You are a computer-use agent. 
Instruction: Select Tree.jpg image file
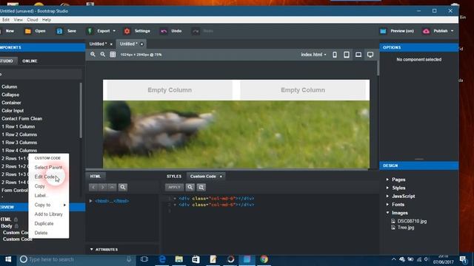pos(403,228)
